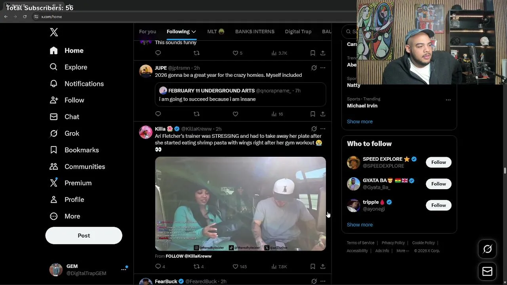Play Killa's video of Ari Fletcher
The height and width of the screenshot is (285, 507).
tap(240, 204)
